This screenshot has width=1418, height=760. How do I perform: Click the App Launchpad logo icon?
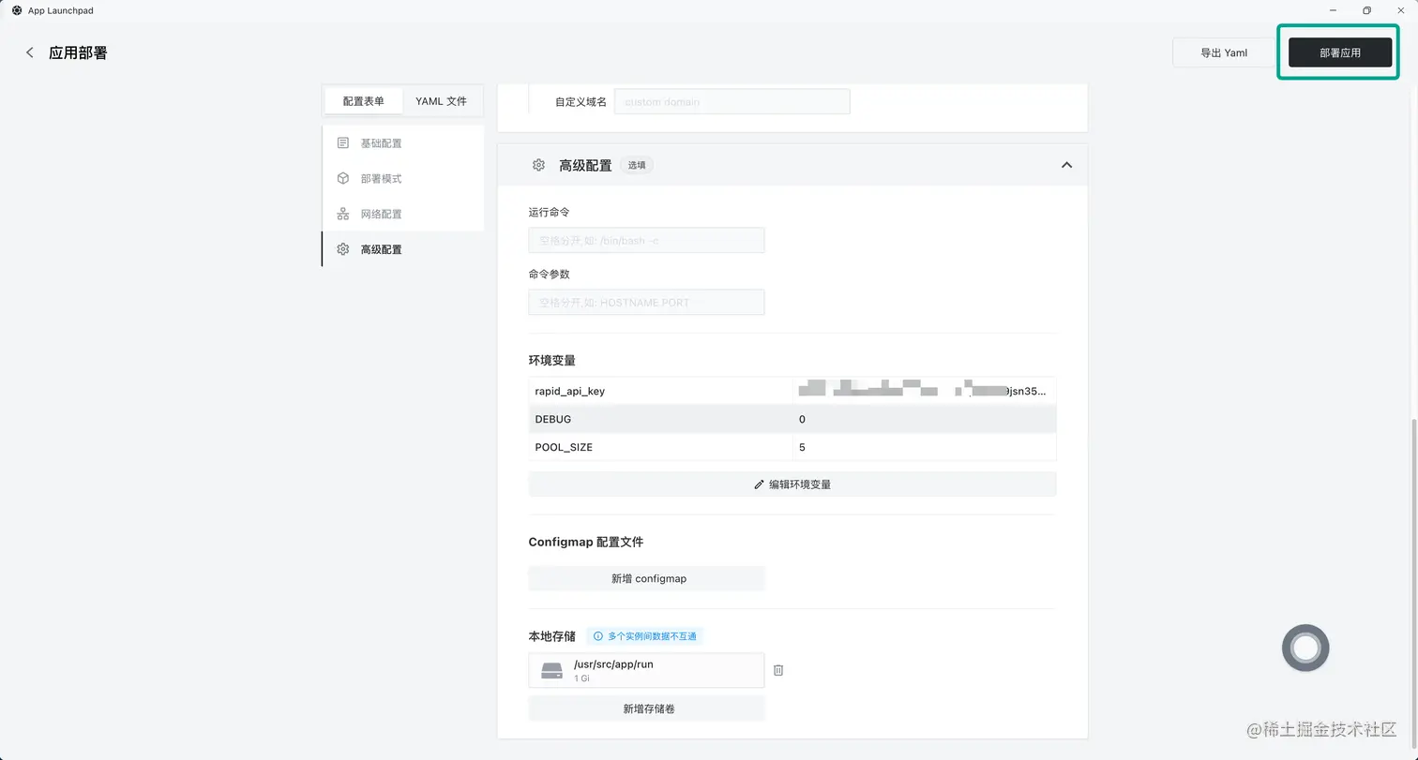(x=16, y=10)
